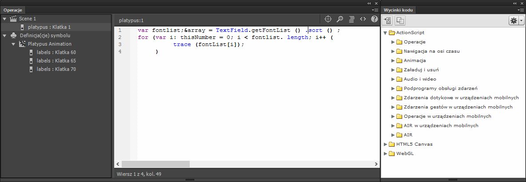Select the Audio i wideo folder label

tap(420, 79)
